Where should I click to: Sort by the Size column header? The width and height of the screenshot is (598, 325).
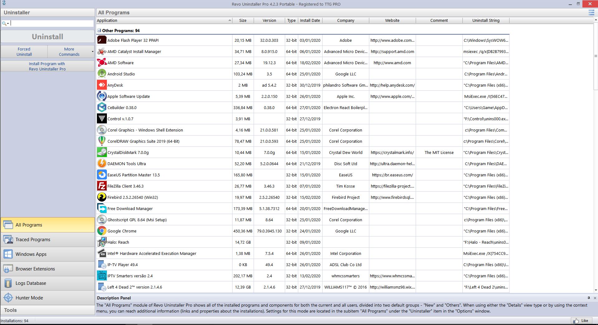pyautogui.click(x=243, y=20)
